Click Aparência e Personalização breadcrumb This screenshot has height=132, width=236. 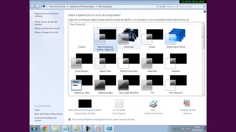point(82,7)
